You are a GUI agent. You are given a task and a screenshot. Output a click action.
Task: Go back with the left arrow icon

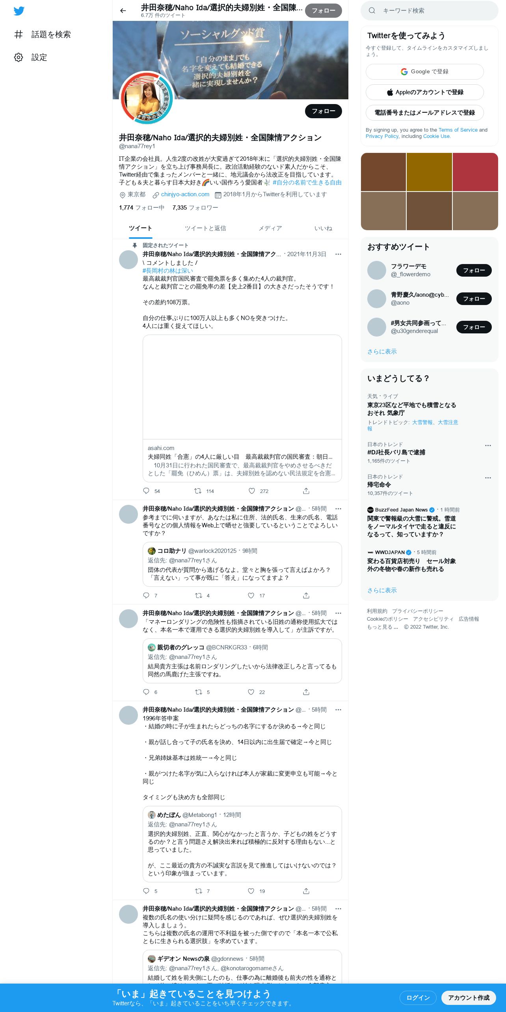[123, 11]
